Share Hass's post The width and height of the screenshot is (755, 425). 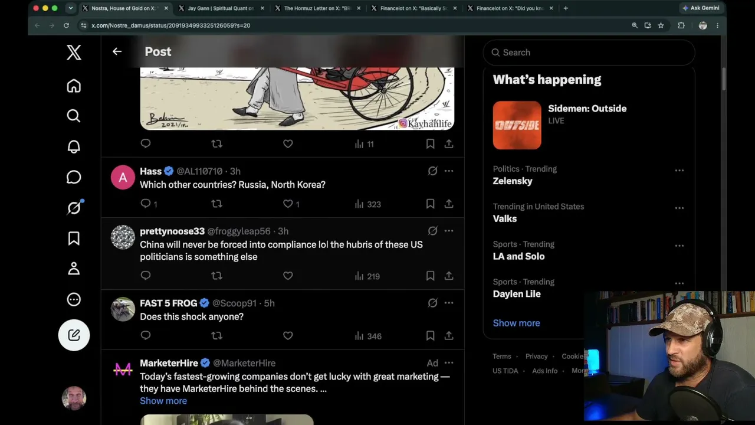[x=449, y=204]
